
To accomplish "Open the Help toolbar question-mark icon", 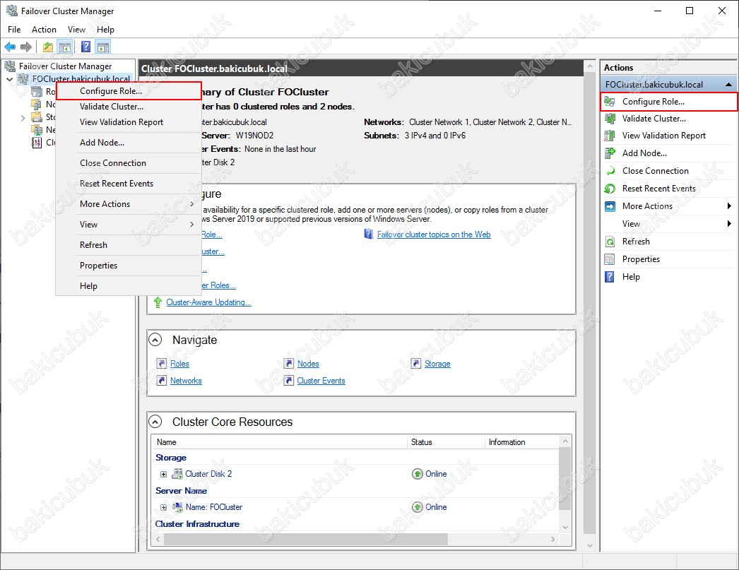I will click(85, 47).
